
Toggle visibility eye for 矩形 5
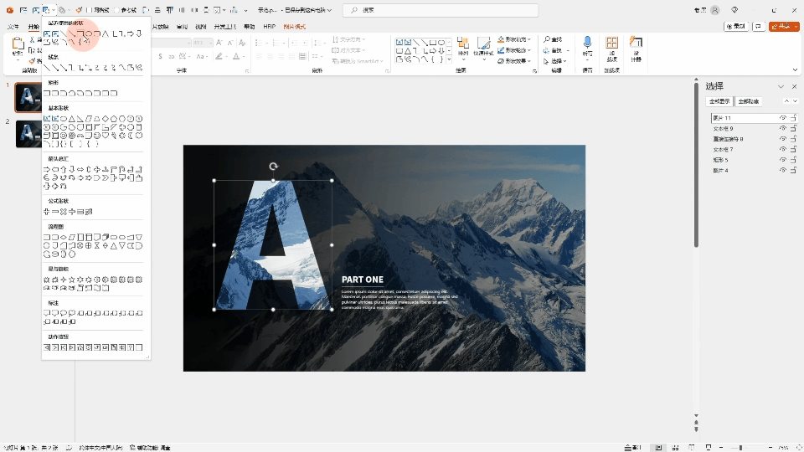point(783,160)
